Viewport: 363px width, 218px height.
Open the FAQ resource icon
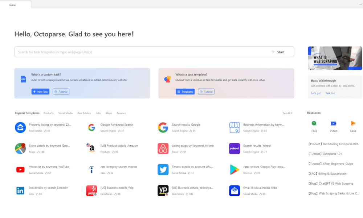tap(314, 124)
